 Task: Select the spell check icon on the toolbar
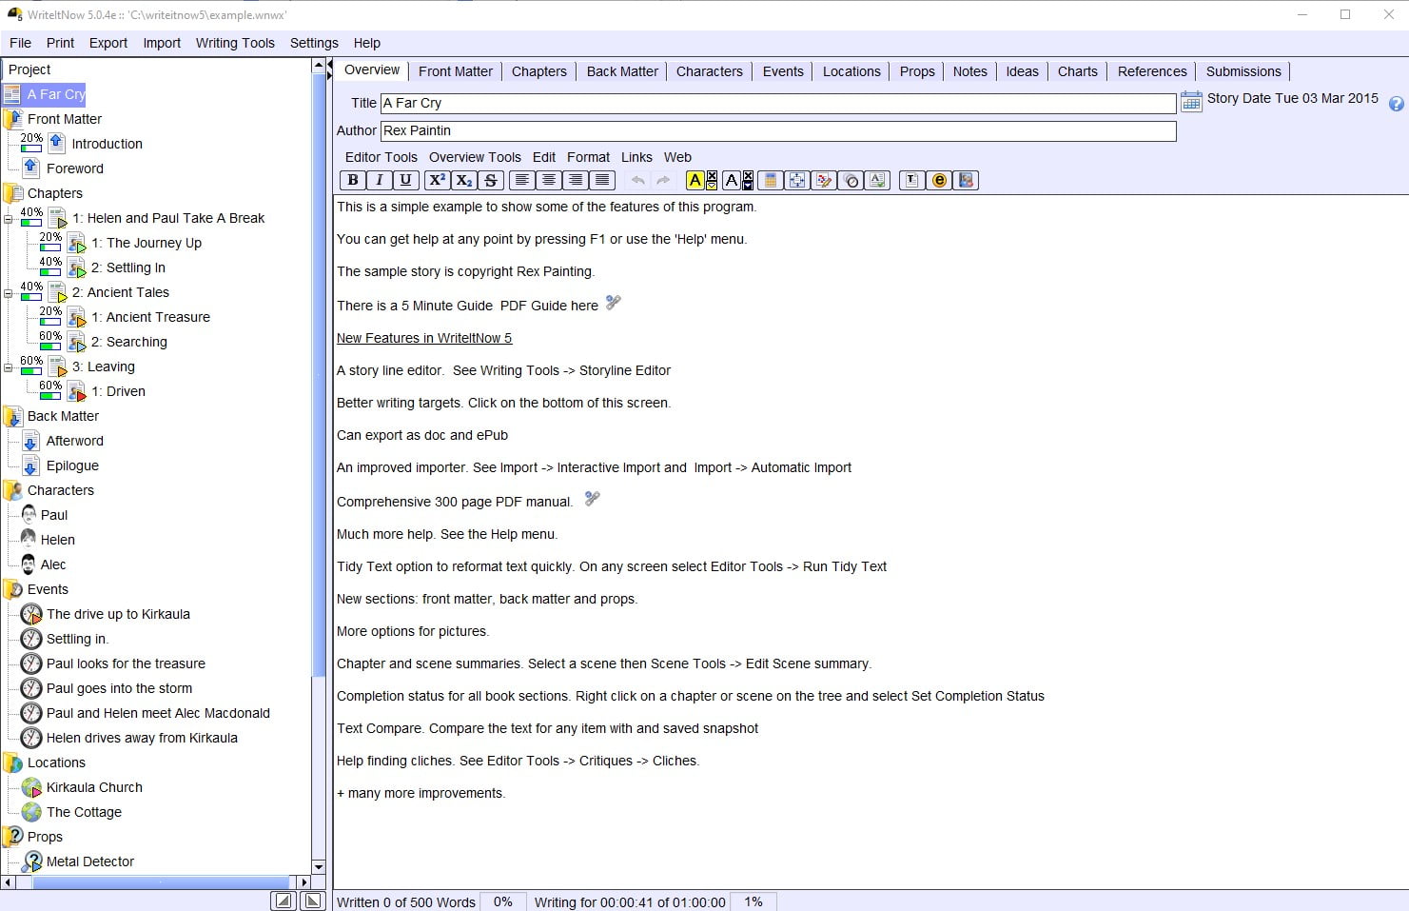[x=876, y=180]
